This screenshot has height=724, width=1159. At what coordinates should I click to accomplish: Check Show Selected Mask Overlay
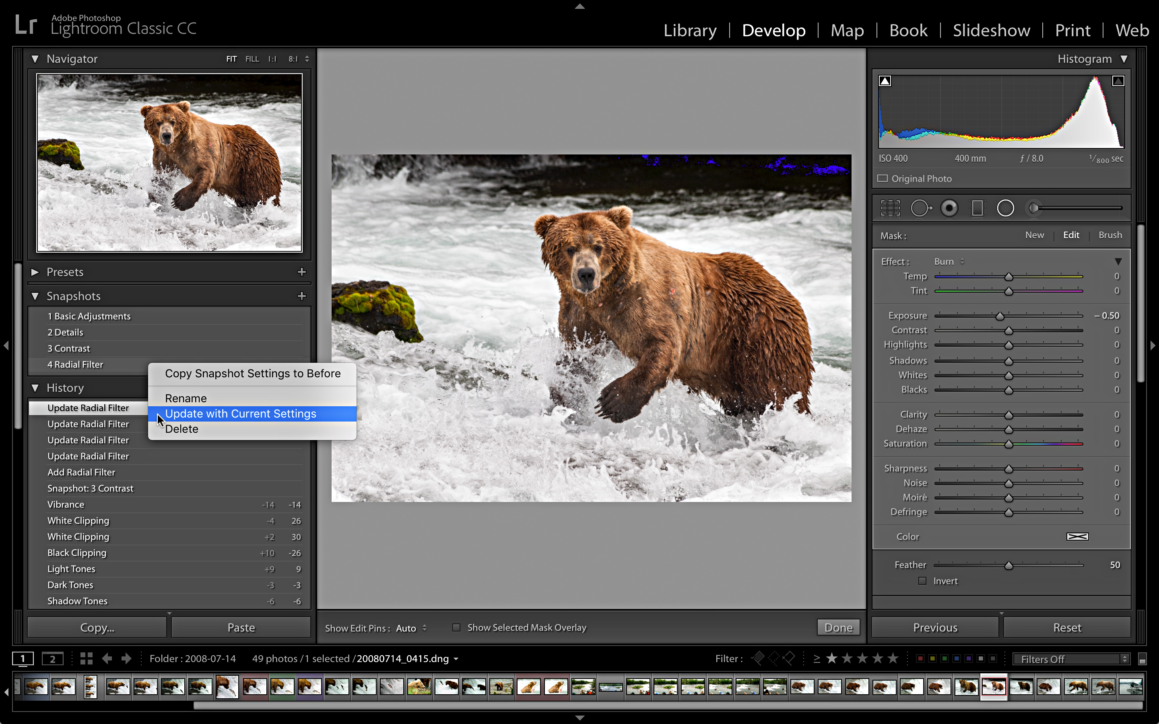point(456,627)
